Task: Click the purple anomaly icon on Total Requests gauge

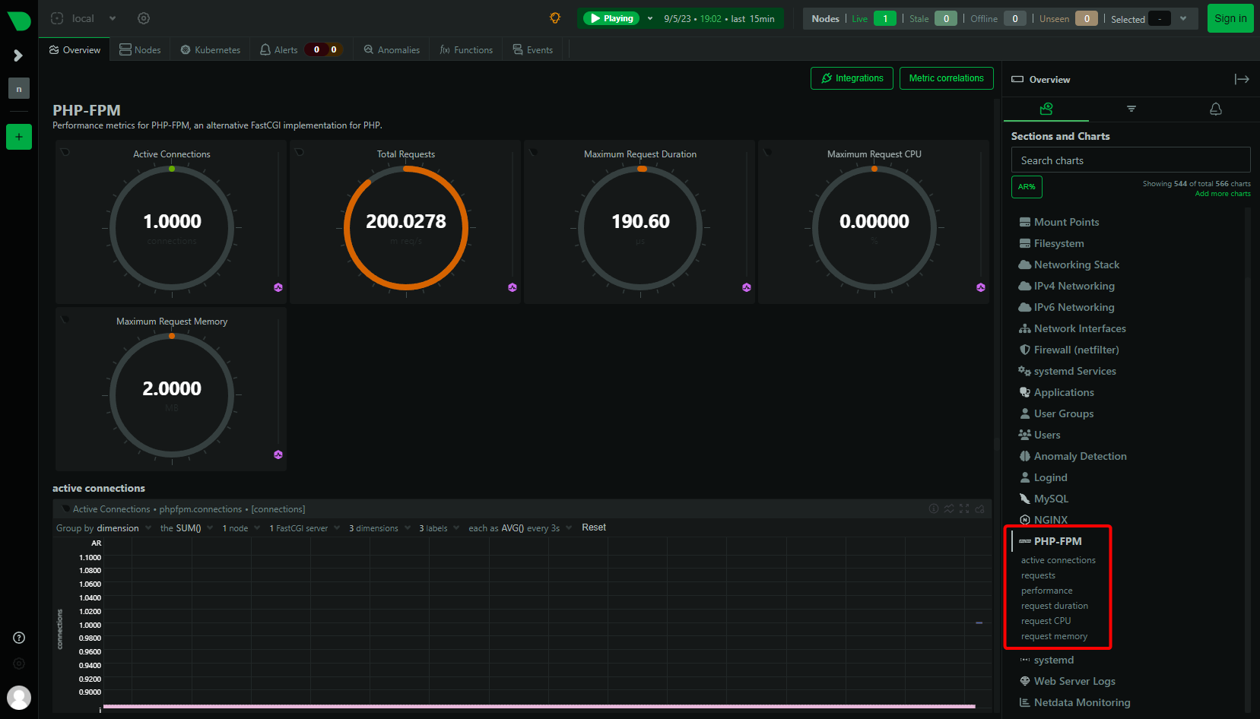Action: (x=513, y=287)
